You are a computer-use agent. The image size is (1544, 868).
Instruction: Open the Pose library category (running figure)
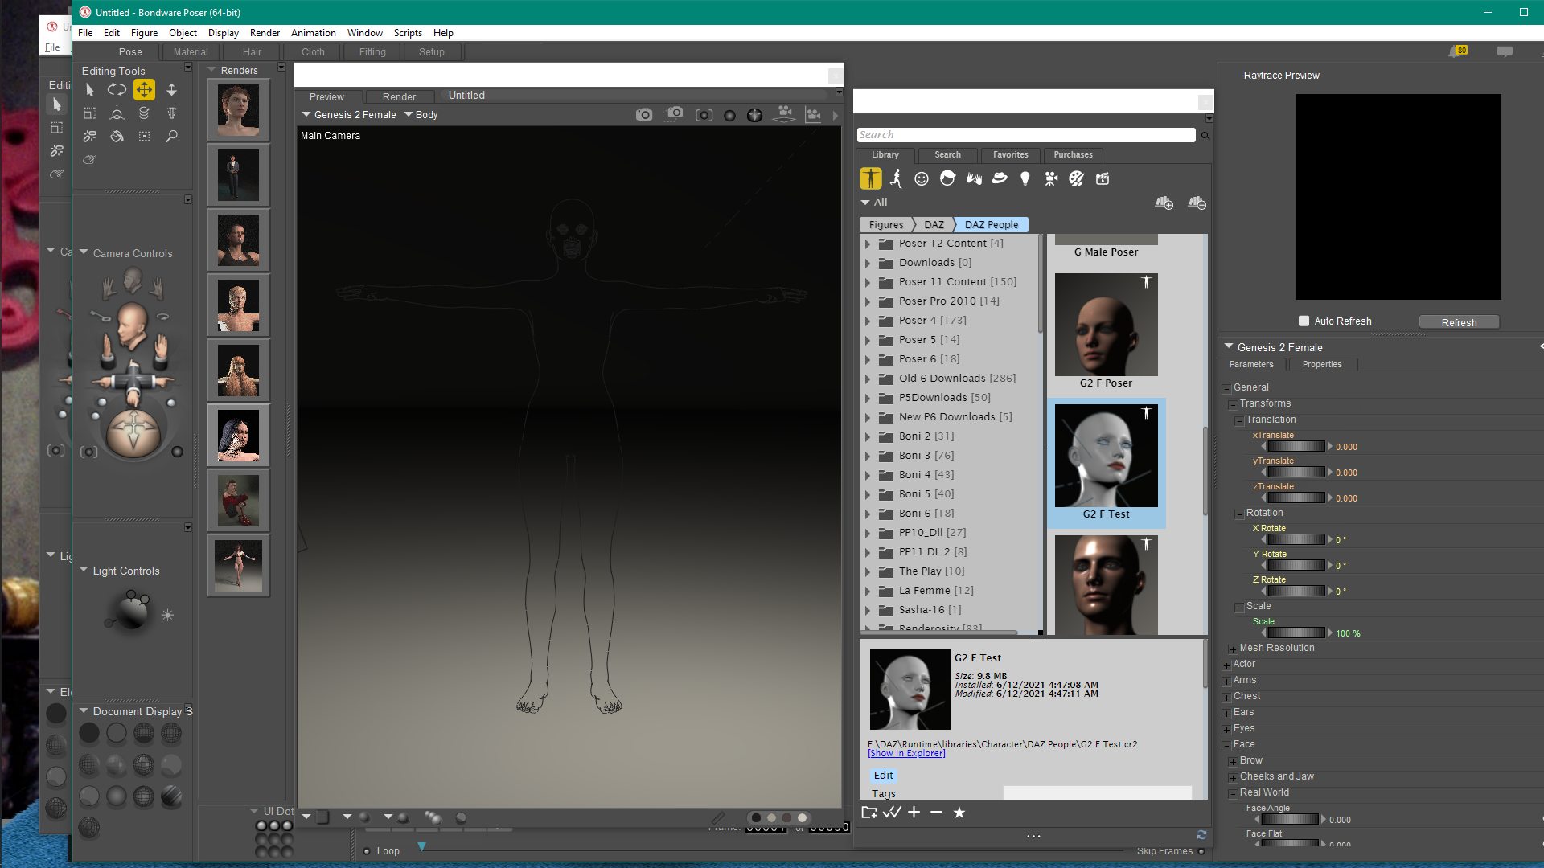[x=896, y=178]
